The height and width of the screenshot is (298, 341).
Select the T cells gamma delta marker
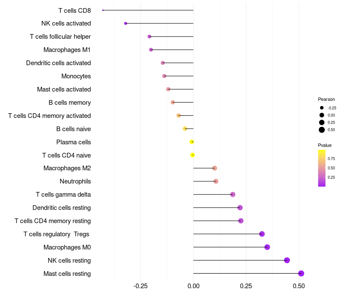coord(233,195)
